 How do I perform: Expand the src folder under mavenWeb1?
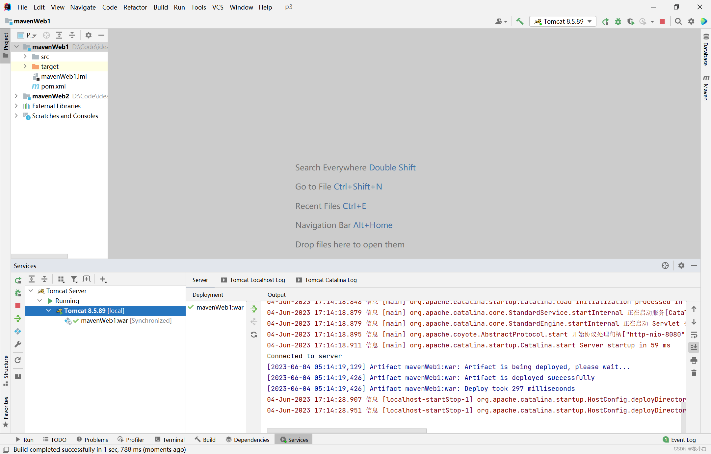(x=25, y=57)
